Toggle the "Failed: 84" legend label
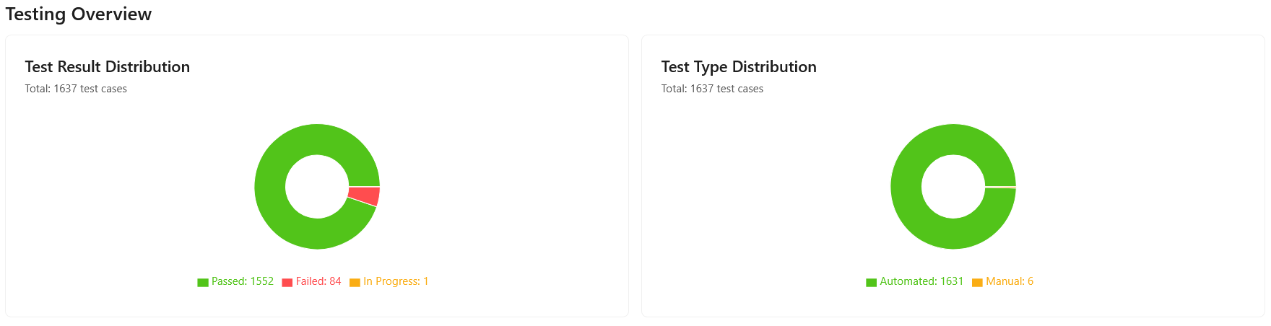Screen dimensions: 1271x326 [318, 281]
